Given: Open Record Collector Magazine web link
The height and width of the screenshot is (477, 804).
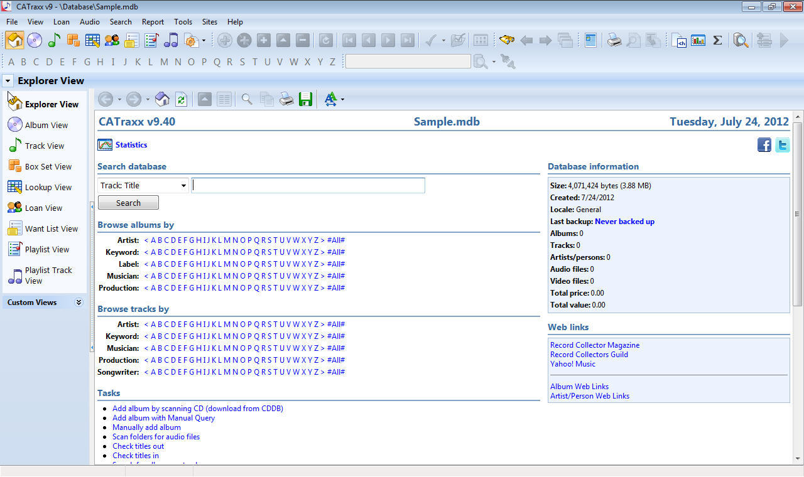Looking at the screenshot, I should 595,345.
